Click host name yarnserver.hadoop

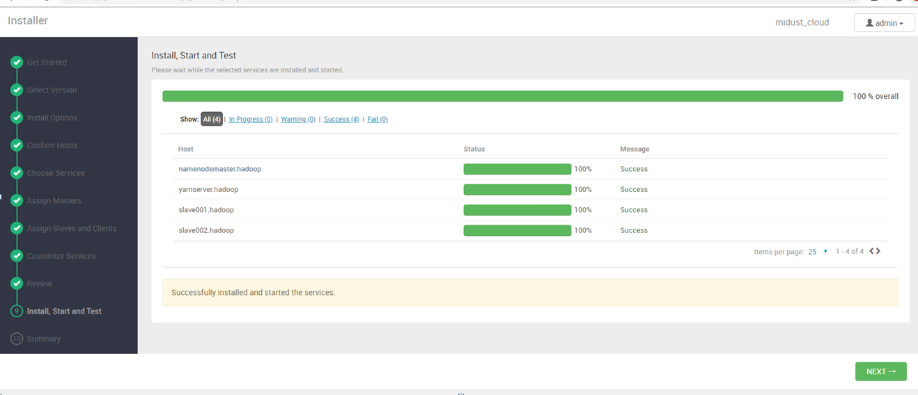tap(209, 189)
